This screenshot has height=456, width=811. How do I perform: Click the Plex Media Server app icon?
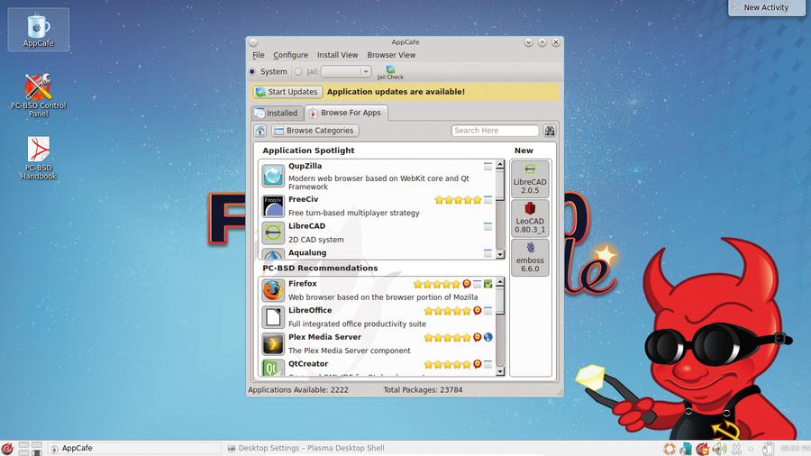click(272, 344)
